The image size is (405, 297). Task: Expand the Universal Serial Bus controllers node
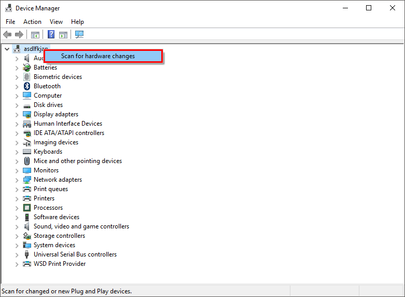click(x=17, y=255)
